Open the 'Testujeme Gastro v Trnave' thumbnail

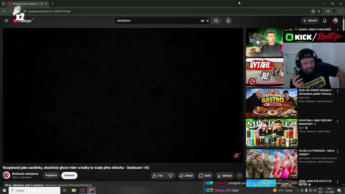pos(271,103)
